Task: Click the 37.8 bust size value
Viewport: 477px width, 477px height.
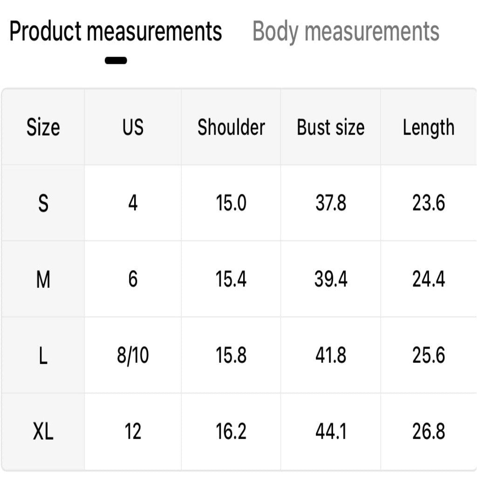Action: click(x=331, y=203)
